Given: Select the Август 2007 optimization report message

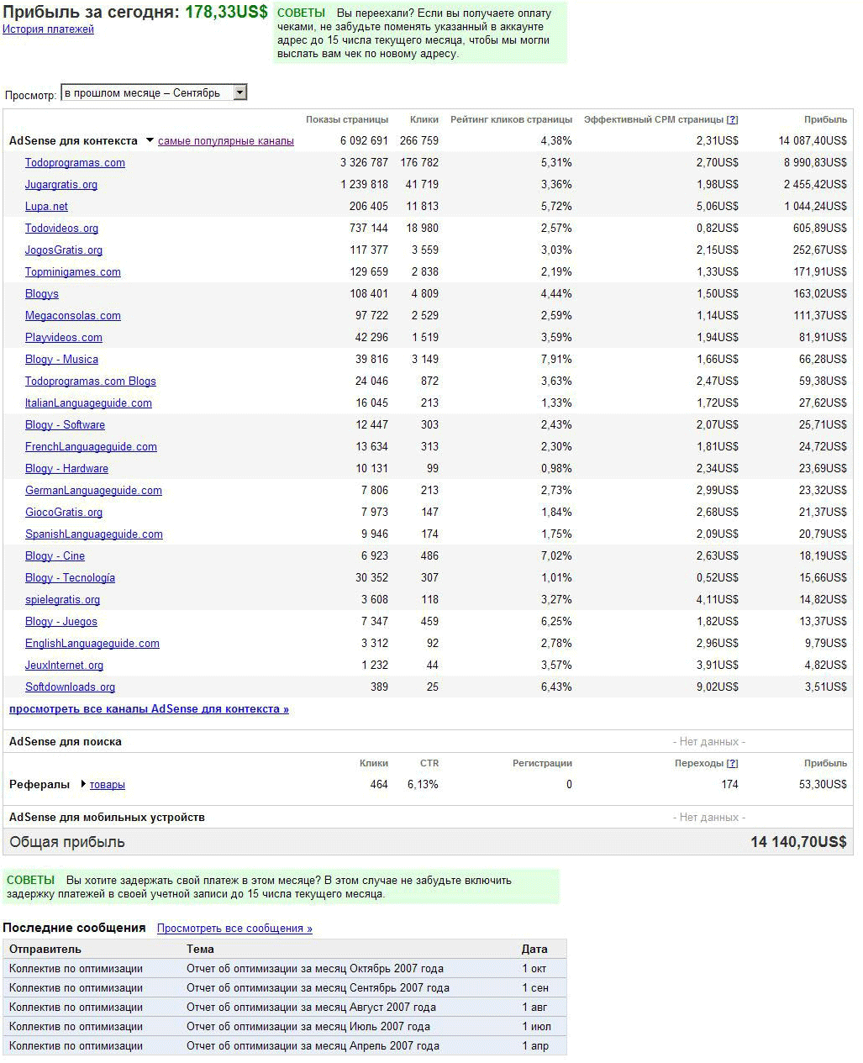Looking at the screenshot, I should [284, 1008].
